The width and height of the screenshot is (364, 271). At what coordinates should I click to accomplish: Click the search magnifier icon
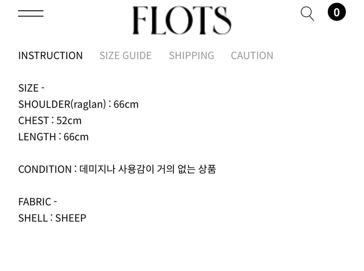[x=307, y=14]
